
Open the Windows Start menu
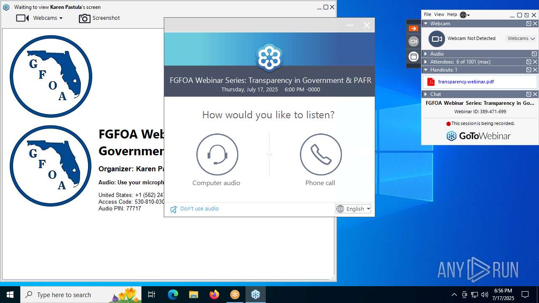pyautogui.click(x=10, y=295)
